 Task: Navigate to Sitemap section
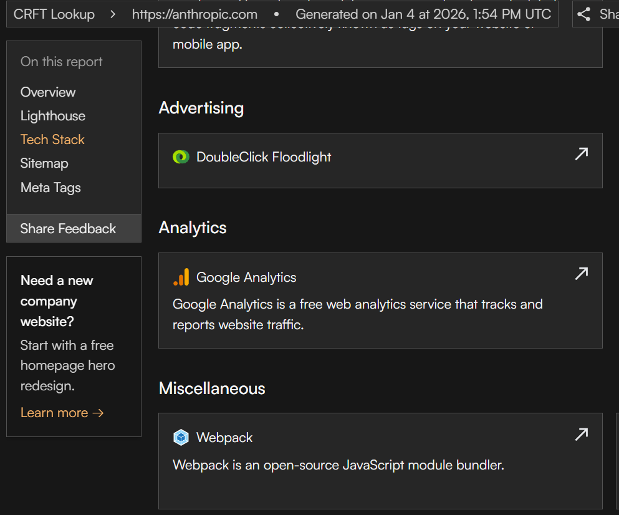pos(44,163)
